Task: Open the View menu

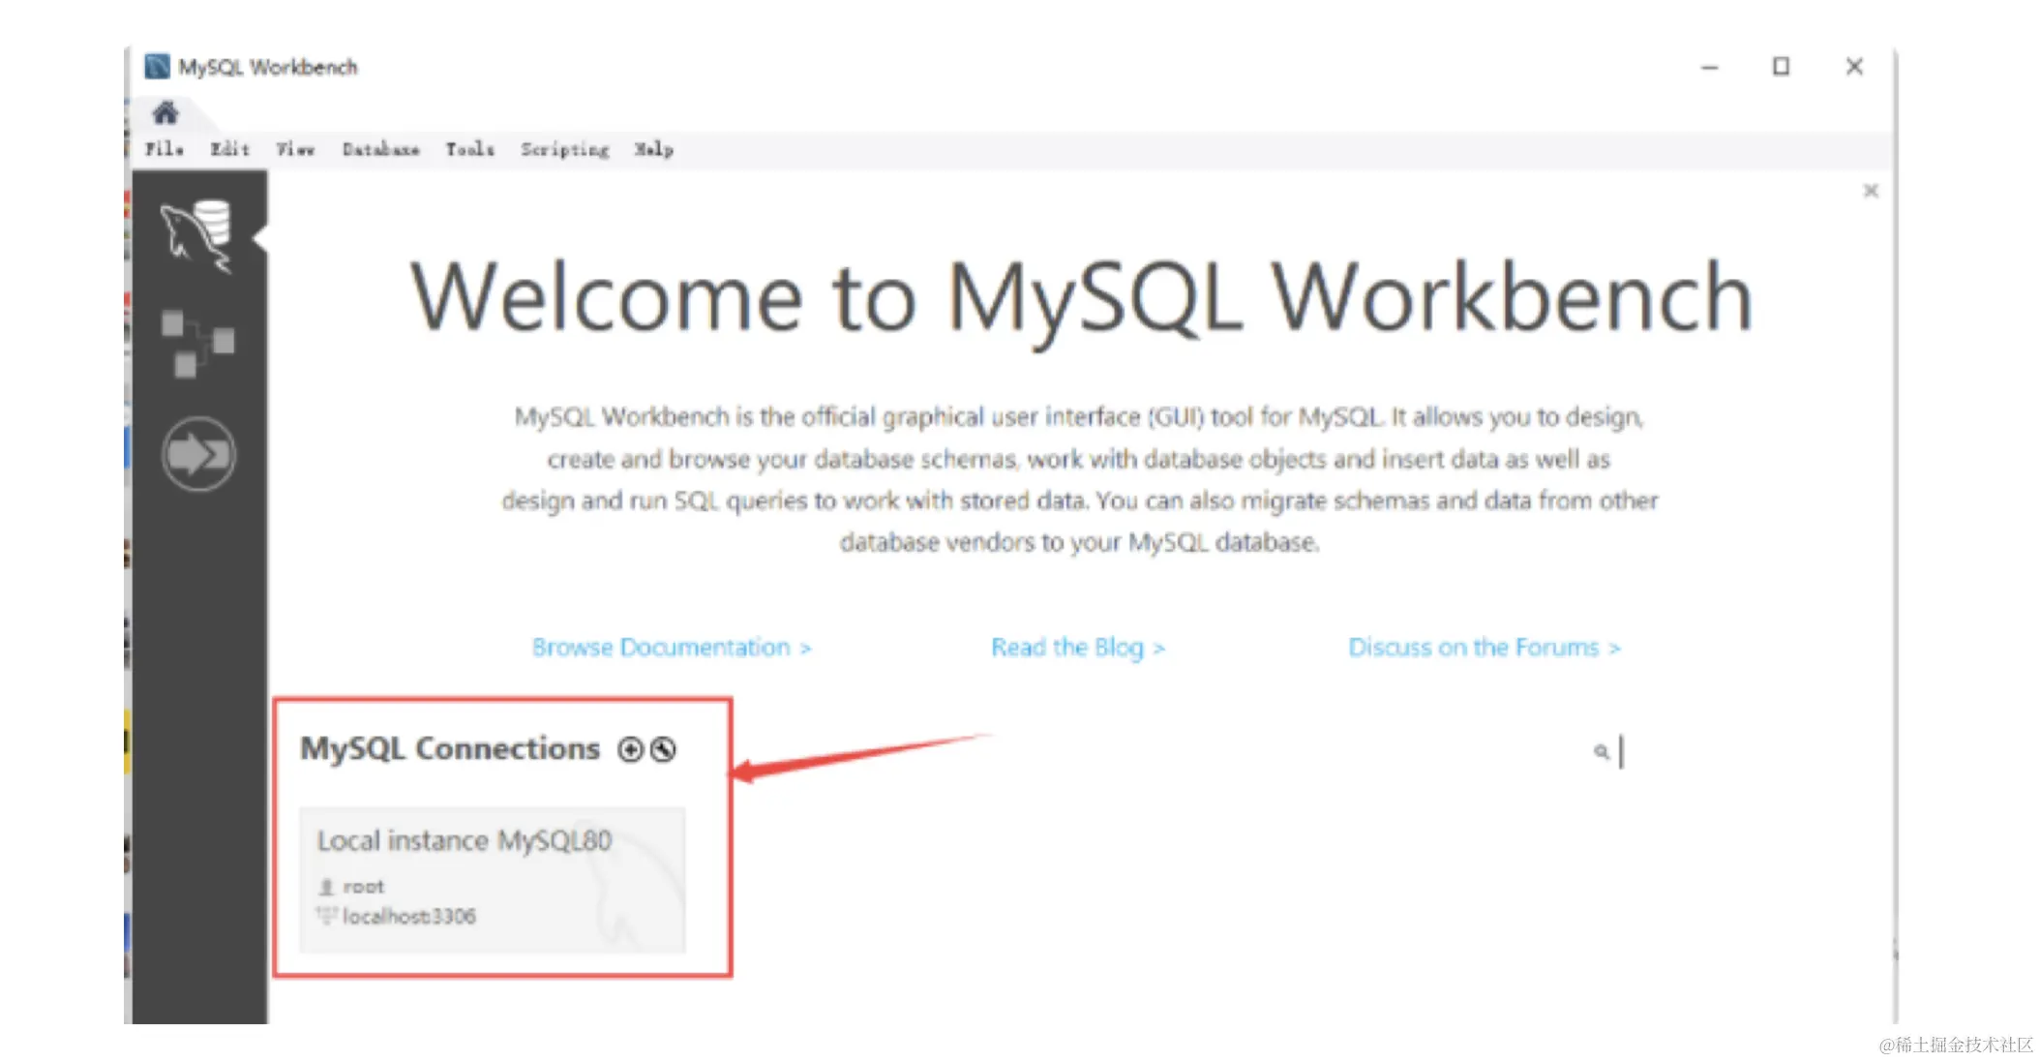Action: click(295, 149)
